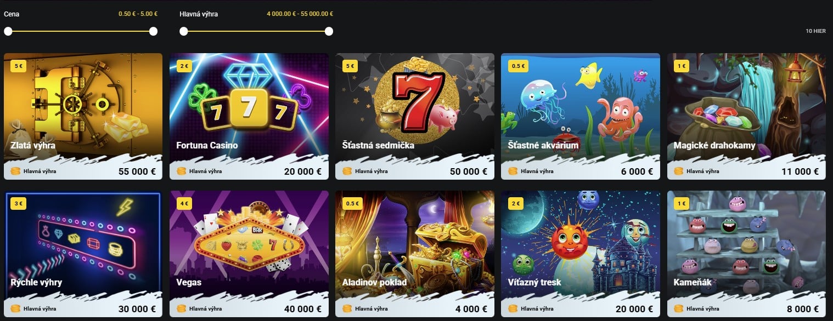Click the 55 000 € prize on Zlatá výhra
The width and height of the screenshot is (833, 321).
click(x=137, y=171)
